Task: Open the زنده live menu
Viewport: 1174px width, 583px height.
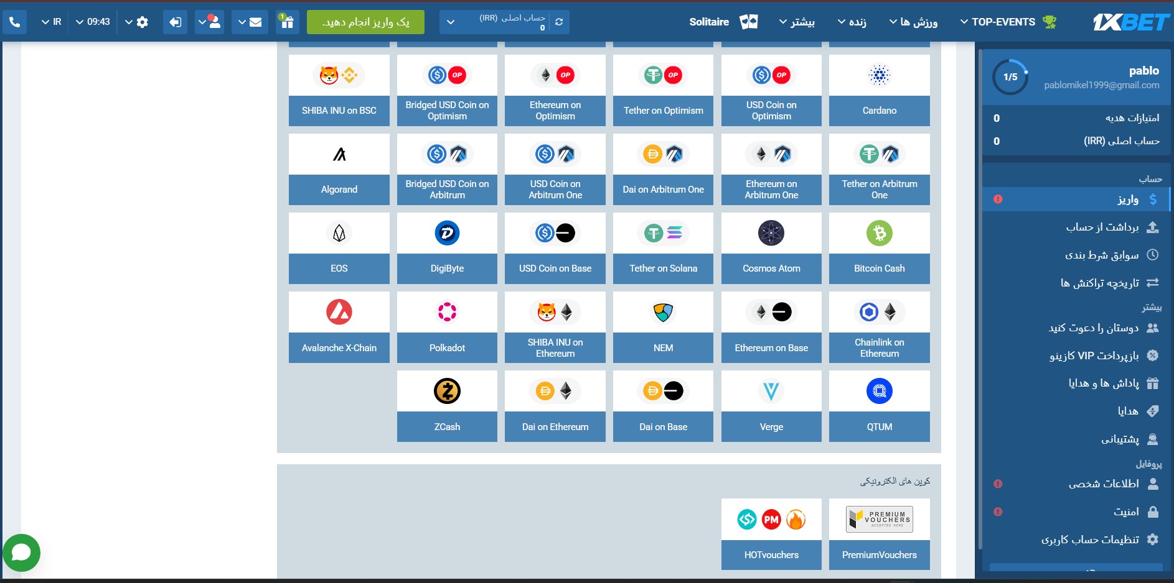Action: [852, 22]
